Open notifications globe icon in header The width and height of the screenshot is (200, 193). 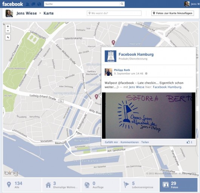click(39, 4)
